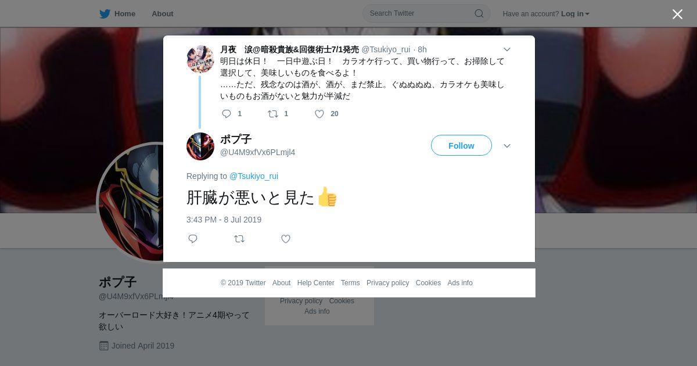Click the search magnifier icon
The width and height of the screenshot is (697, 366).
479,13
